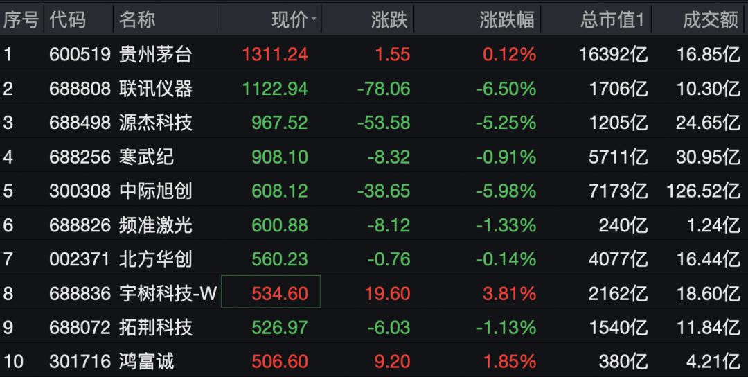Select the 频准激光 stock name
The height and width of the screenshot is (377, 748).
tap(156, 225)
